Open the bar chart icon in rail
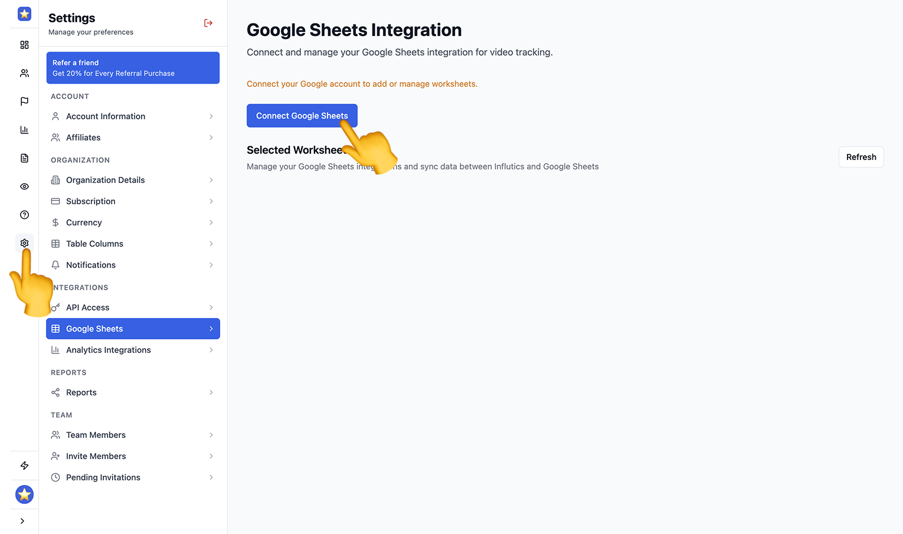This screenshot has width=903, height=534. [x=24, y=130]
